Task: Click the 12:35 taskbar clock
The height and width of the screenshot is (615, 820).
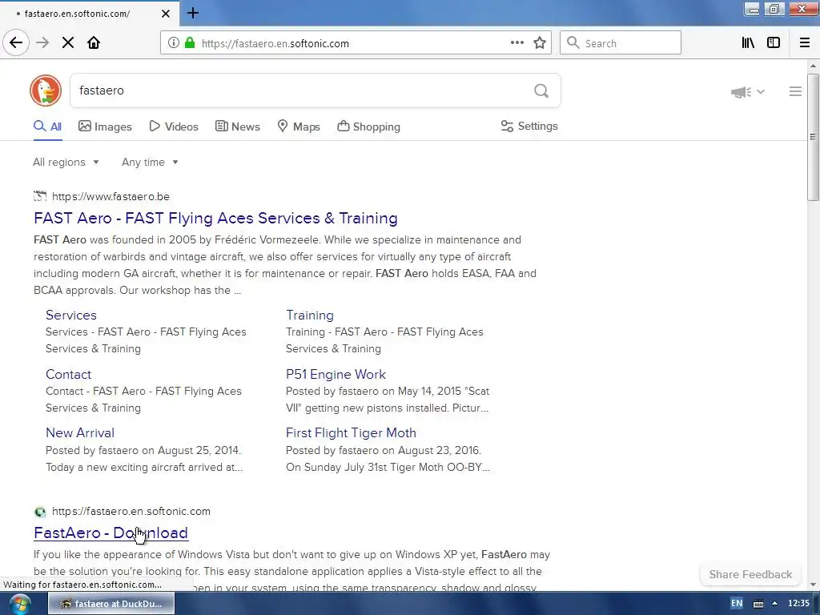Action: click(798, 604)
